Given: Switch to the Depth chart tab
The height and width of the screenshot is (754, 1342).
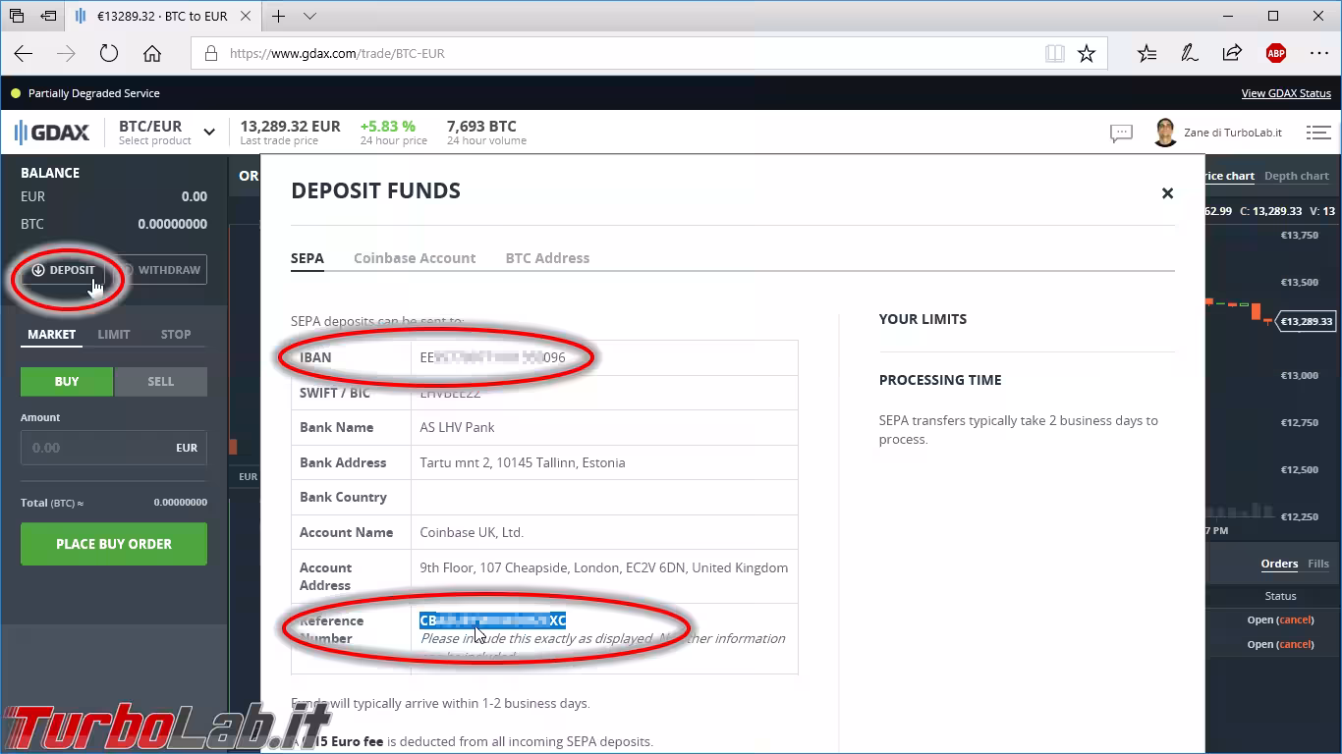Looking at the screenshot, I should [1297, 177].
